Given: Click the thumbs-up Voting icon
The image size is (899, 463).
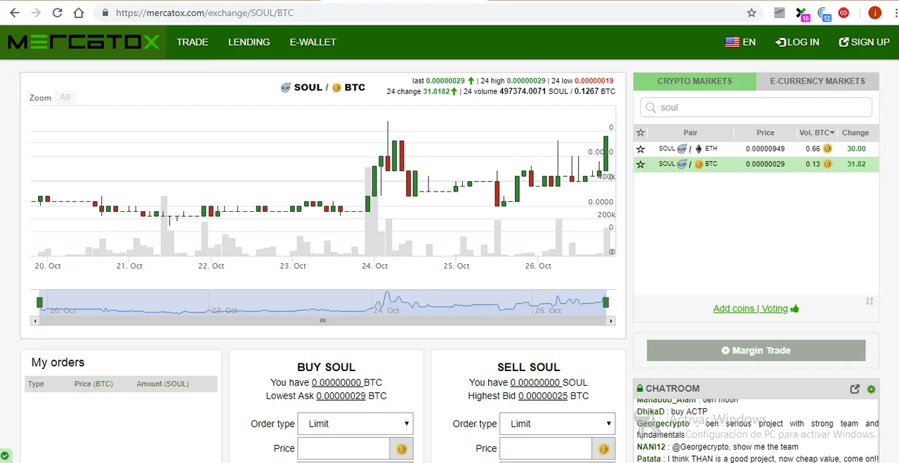Looking at the screenshot, I should 794,309.
